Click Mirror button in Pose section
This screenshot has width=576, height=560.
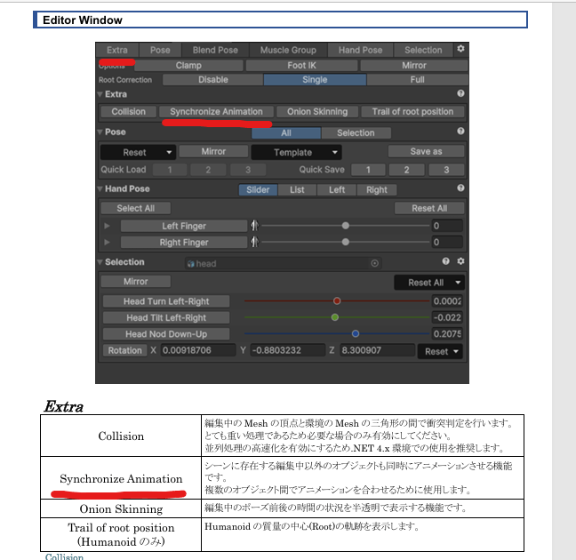[213, 151]
